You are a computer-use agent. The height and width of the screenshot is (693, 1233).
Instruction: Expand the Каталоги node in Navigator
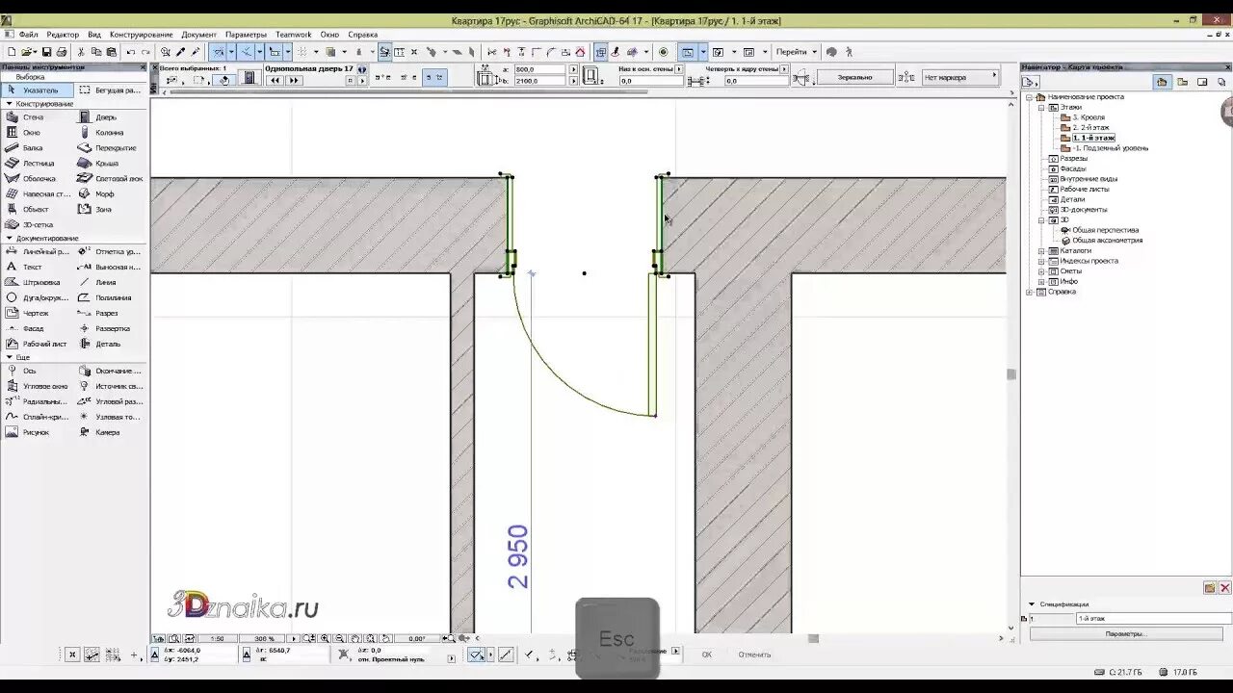click(1041, 251)
